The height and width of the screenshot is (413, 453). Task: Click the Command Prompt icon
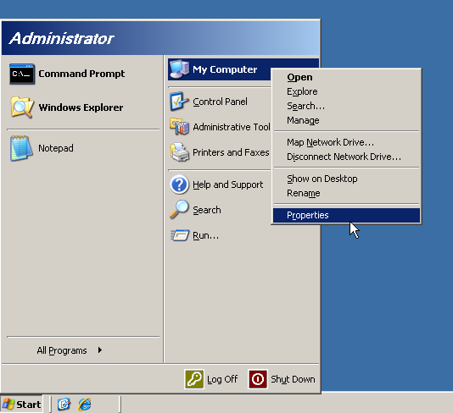pos(22,74)
